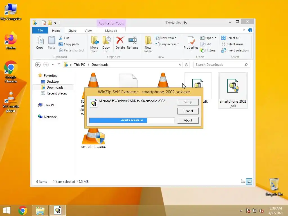Switch to the Home ribbon tab
This screenshot has height=216, width=288.
(56, 31)
